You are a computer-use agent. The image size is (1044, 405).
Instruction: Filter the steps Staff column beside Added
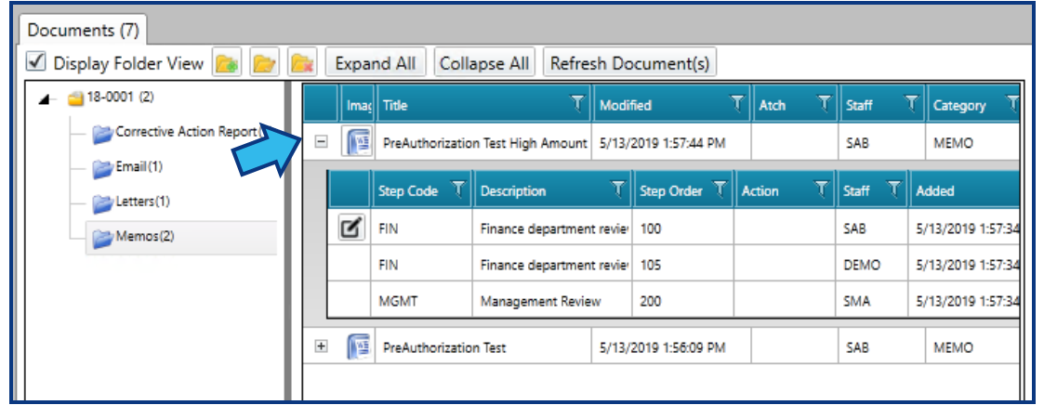tap(895, 190)
